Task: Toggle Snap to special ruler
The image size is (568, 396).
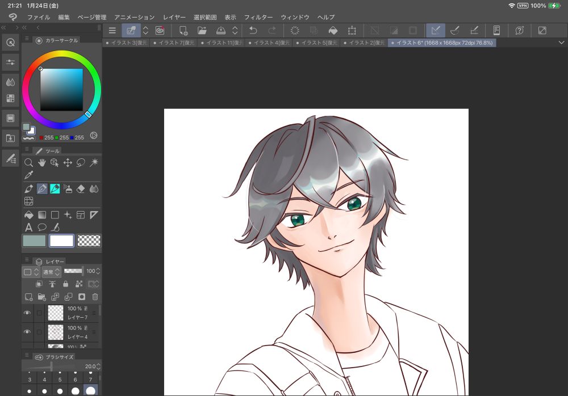Action: 454,31
